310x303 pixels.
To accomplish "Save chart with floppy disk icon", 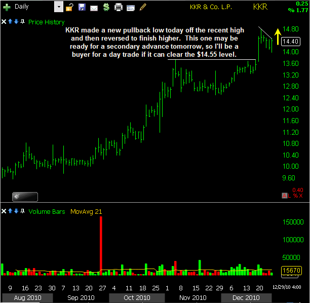I will pyautogui.click(x=82, y=7).
